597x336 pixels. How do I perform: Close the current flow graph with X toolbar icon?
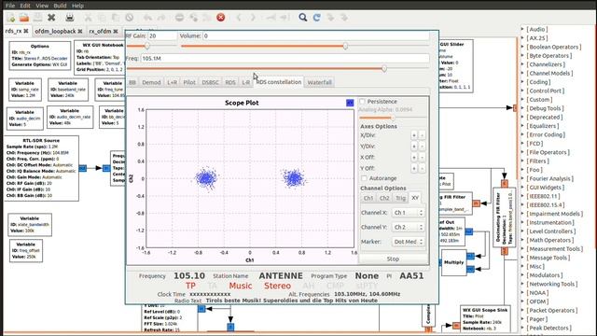(51, 18)
